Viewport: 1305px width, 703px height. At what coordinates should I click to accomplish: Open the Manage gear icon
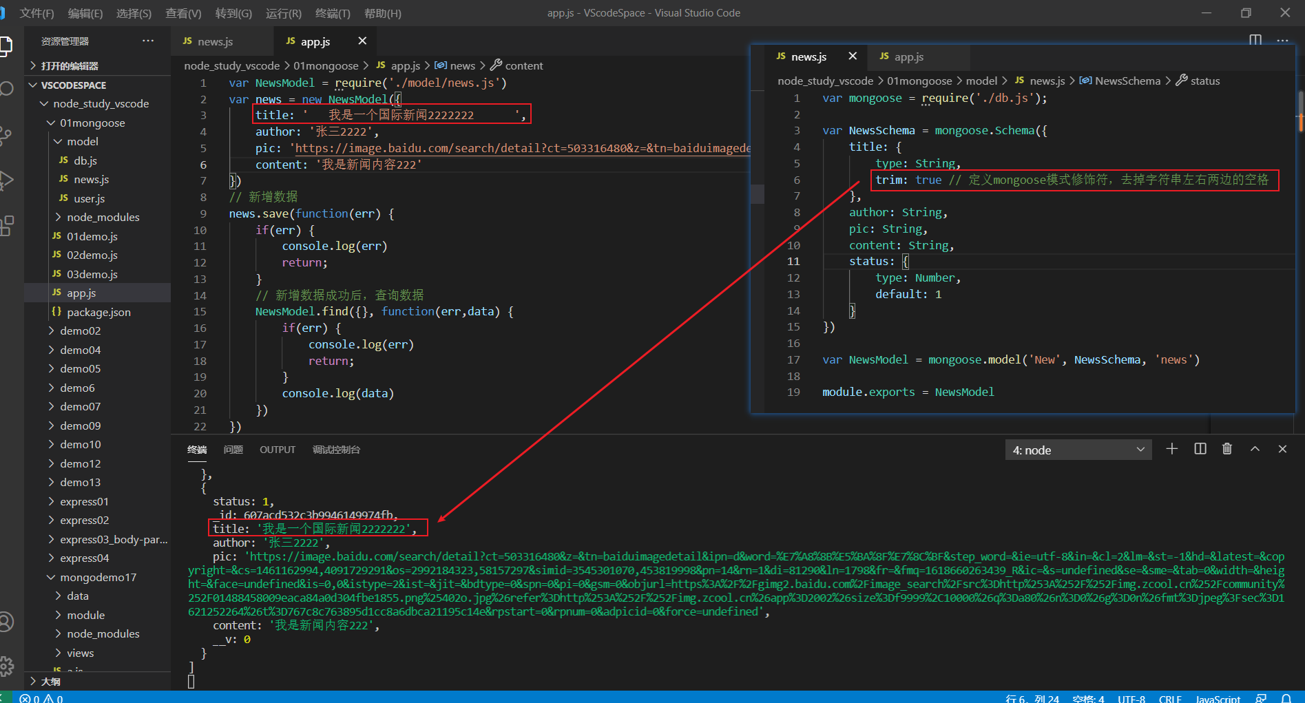coord(6,667)
